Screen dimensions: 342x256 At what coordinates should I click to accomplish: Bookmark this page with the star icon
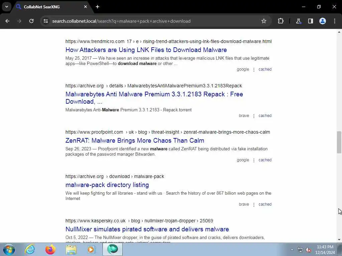pyautogui.click(x=264, y=21)
